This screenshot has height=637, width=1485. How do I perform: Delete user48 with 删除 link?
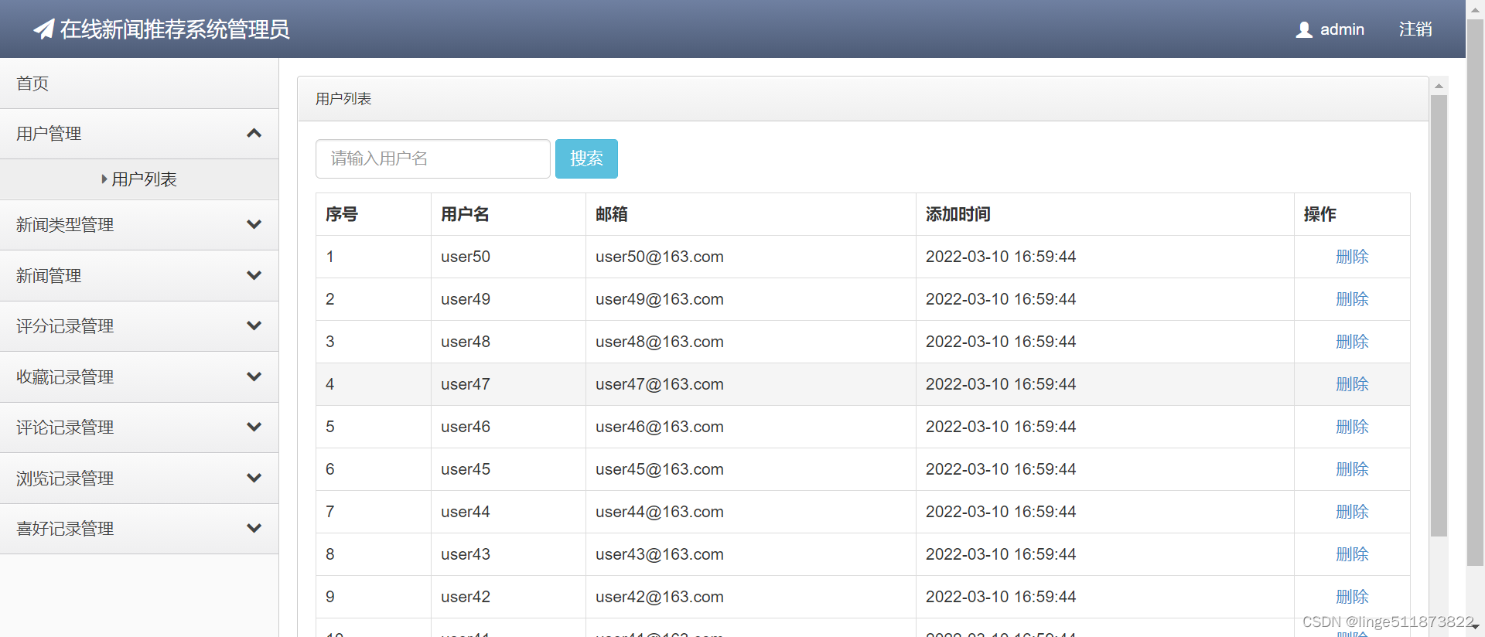click(1352, 342)
